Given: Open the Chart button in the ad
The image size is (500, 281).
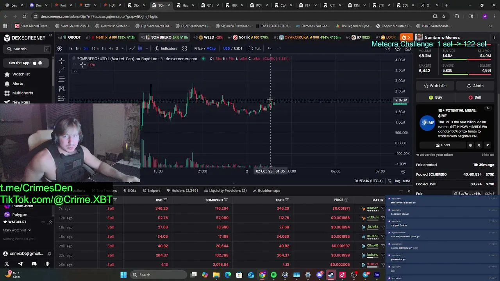Looking at the screenshot, I should point(443,145).
